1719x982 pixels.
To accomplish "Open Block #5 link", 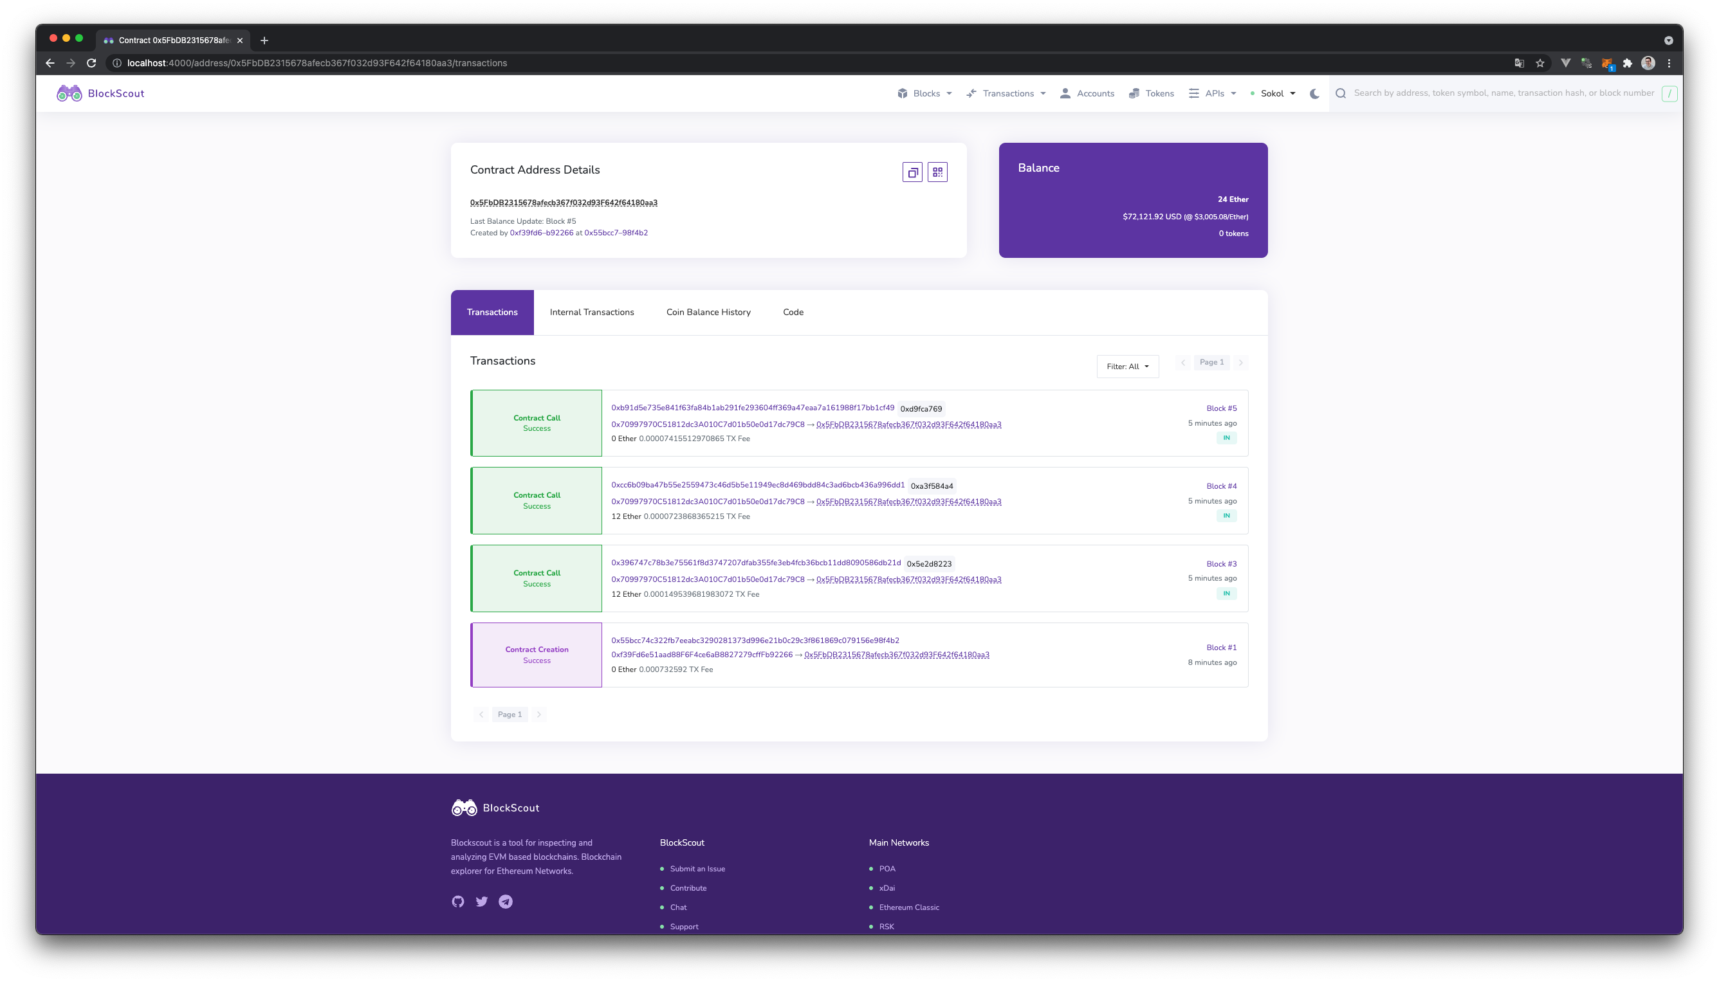I will pyautogui.click(x=1221, y=409).
